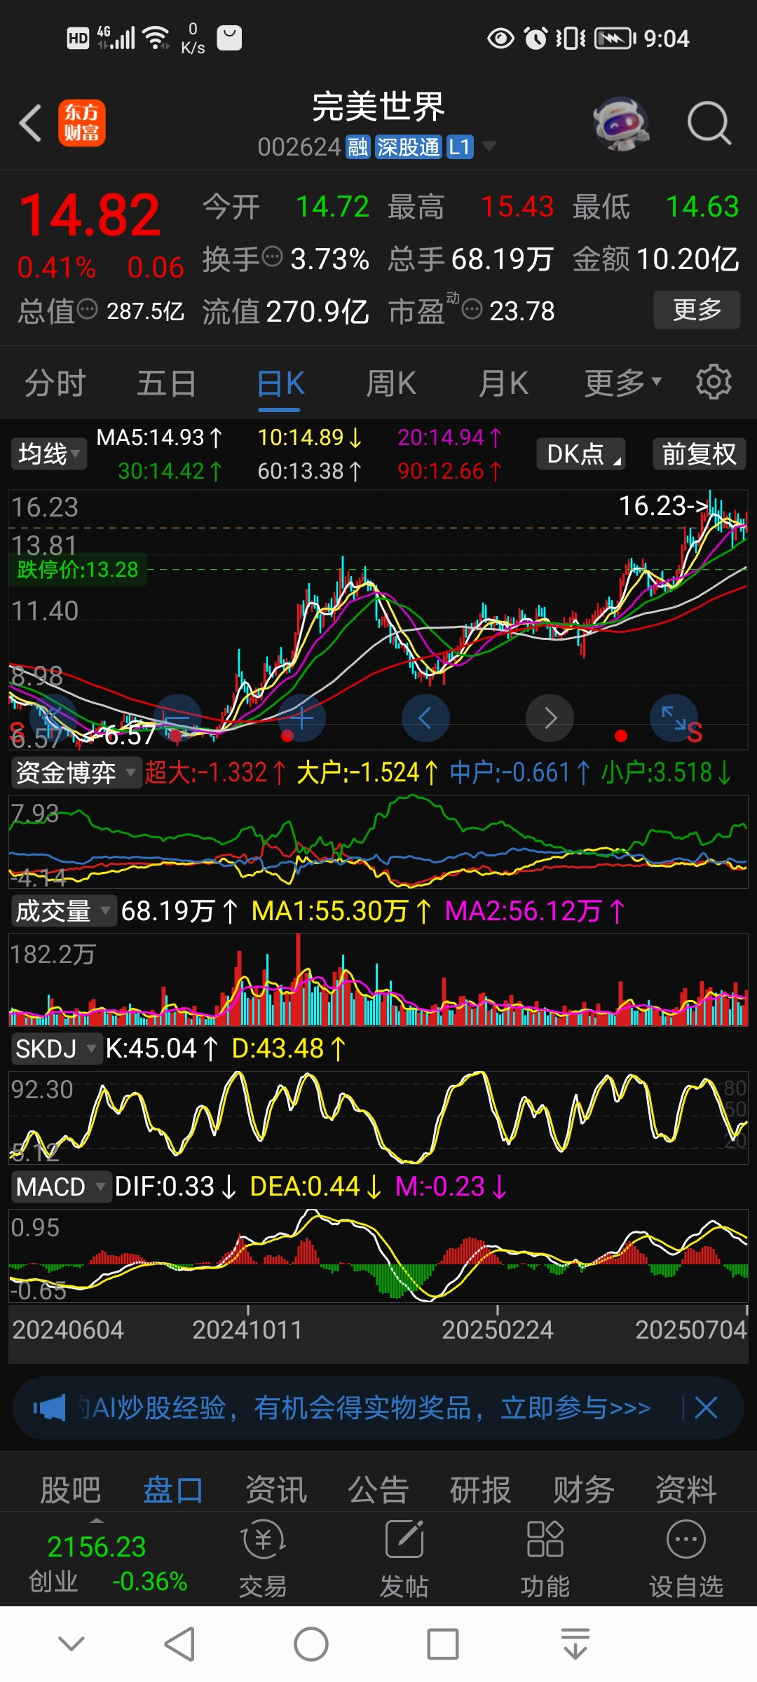Open the 公告 tab

[378, 1489]
